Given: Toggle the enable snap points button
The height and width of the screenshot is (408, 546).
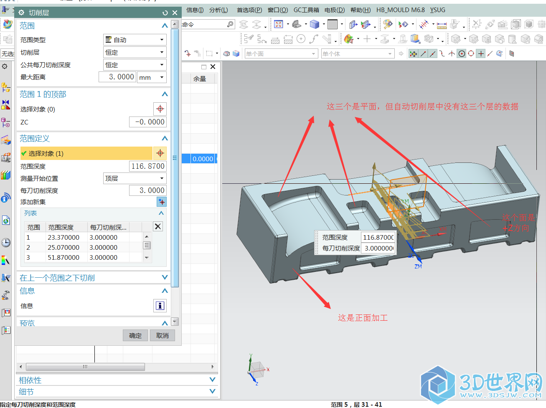Looking at the screenshot, I should [413, 53].
